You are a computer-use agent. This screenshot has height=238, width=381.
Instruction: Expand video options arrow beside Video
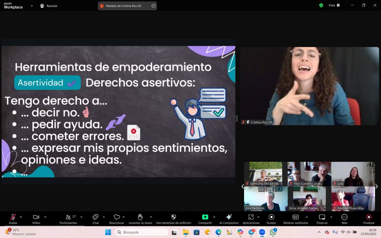coord(45,217)
